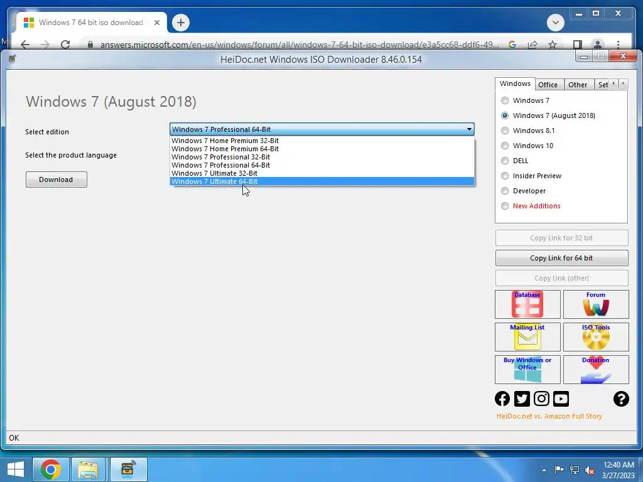This screenshot has width=643, height=482.
Task: Select the Insider Preview radio button
Action: [x=505, y=176]
